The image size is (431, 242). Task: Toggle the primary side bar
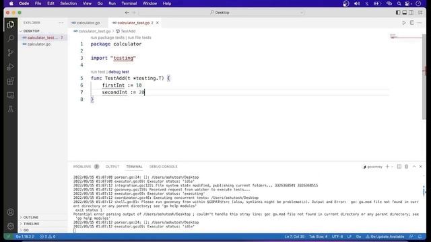pyautogui.click(x=398, y=13)
